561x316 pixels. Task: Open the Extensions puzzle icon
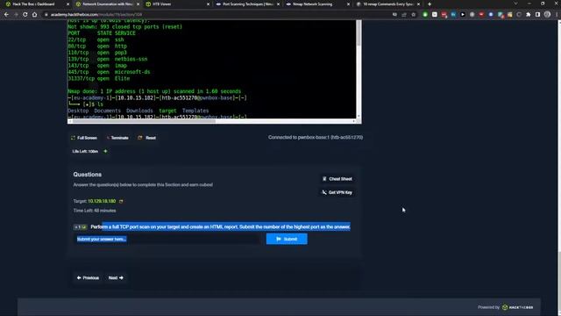[529, 15]
